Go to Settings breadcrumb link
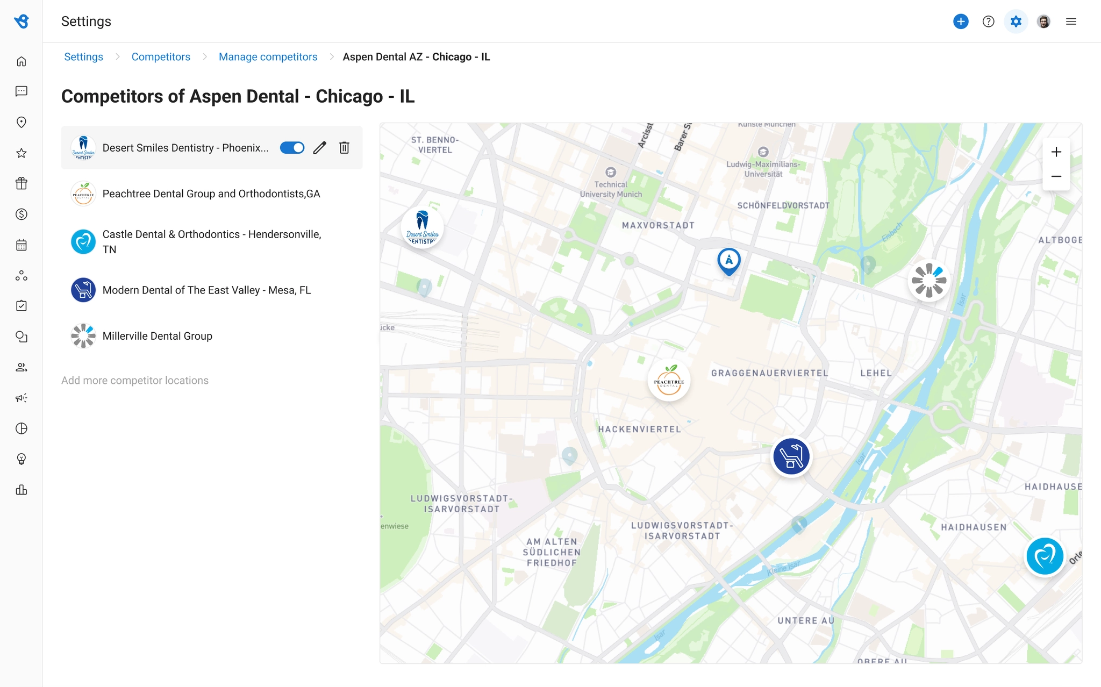Image resolution: width=1101 pixels, height=687 pixels. coord(83,57)
